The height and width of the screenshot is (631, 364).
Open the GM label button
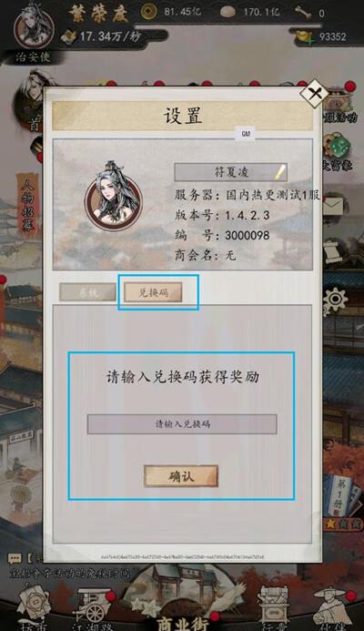[x=246, y=134]
